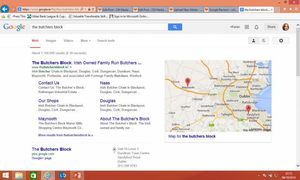Open the Windows Start button

point(6,175)
